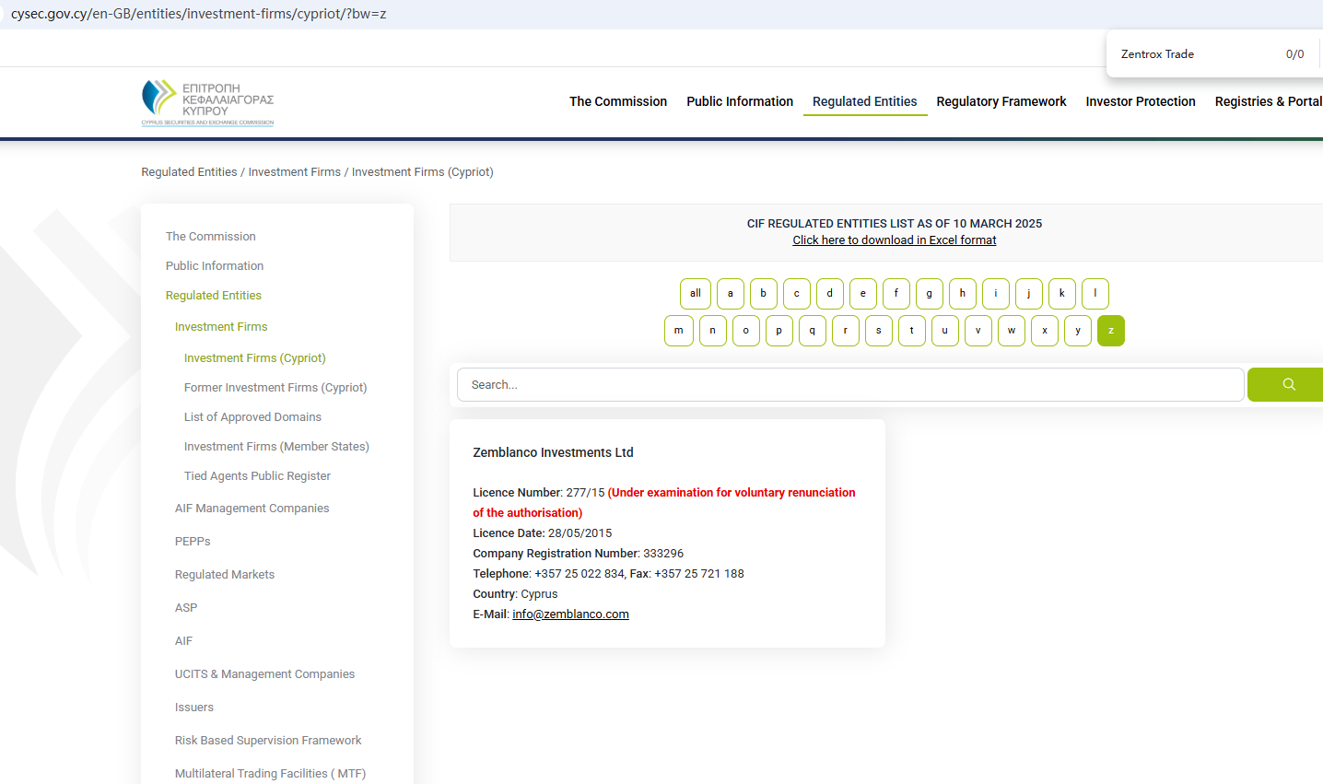Viewport: 1323px width, 784px height.
Task: Download the list in Excel format
Action: pyautogui.click(x=895, y=240)
